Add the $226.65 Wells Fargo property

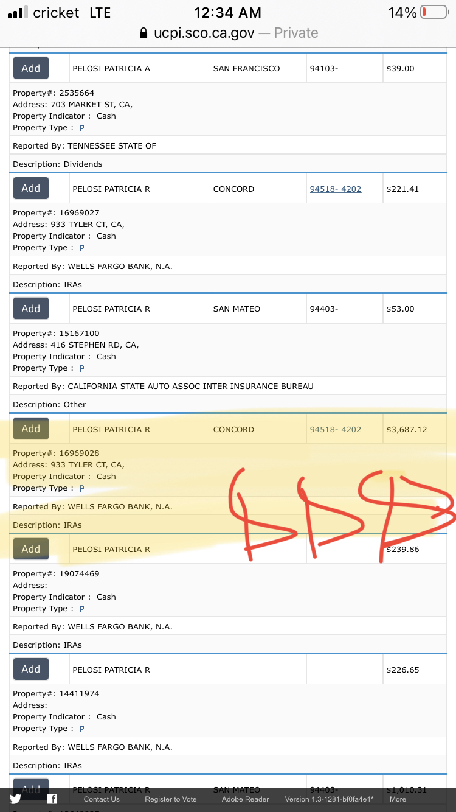click(31, 670)
